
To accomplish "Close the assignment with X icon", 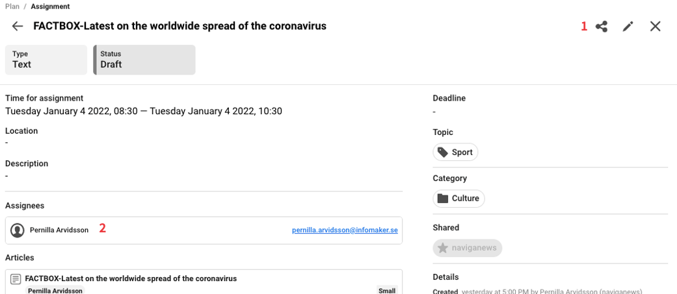I will pyautogui.click(x=655, y=27).
